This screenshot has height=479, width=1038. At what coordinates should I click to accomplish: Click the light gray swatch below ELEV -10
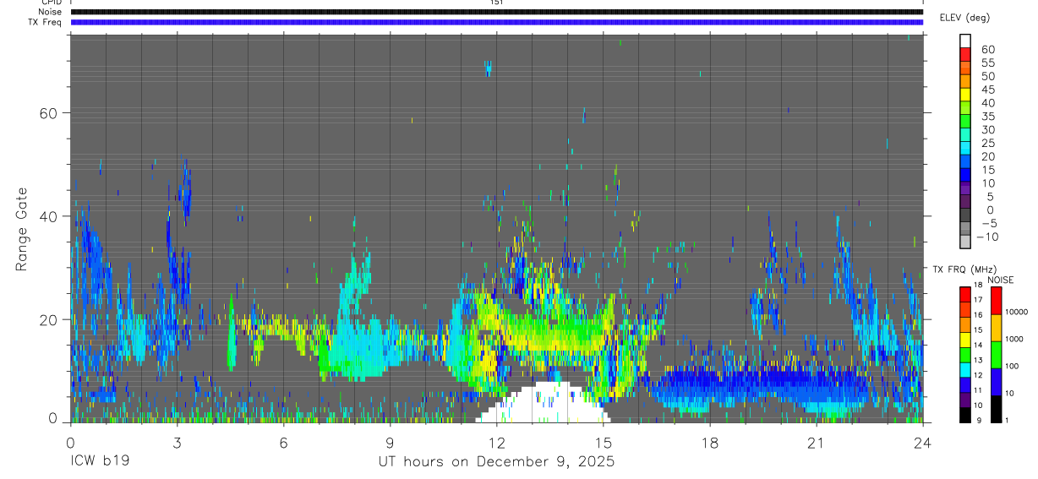click(965, 242)
